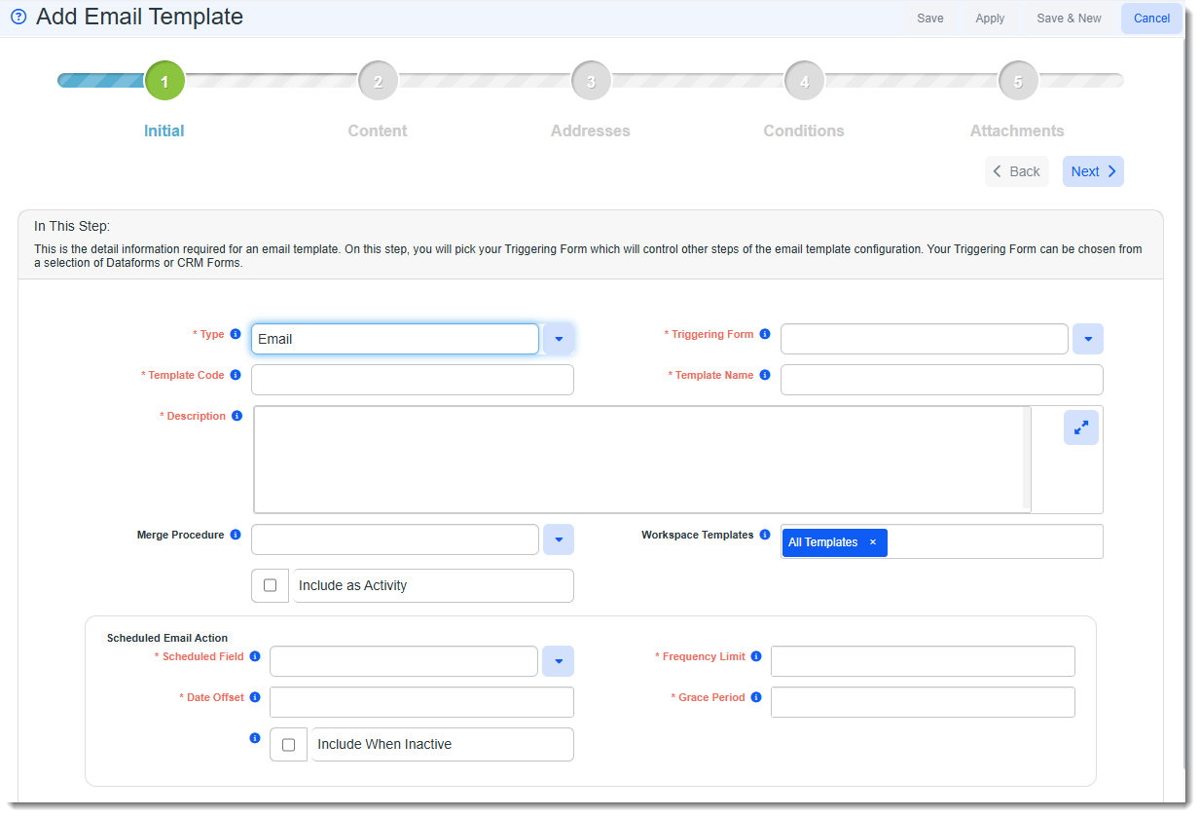Click the info icon beside Triggering Form
This screenshot has width=1200, height=817.
765,334
